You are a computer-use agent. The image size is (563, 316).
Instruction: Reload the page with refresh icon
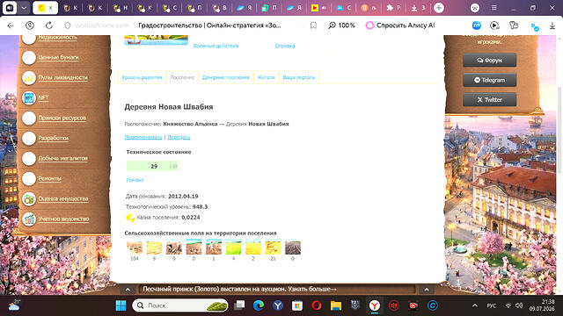tap(49, 25)
